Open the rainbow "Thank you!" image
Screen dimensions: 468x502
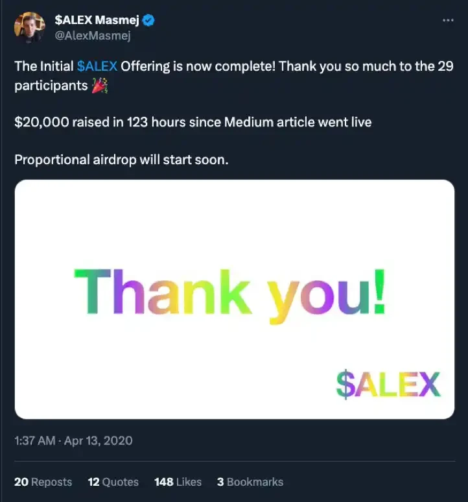234,299
